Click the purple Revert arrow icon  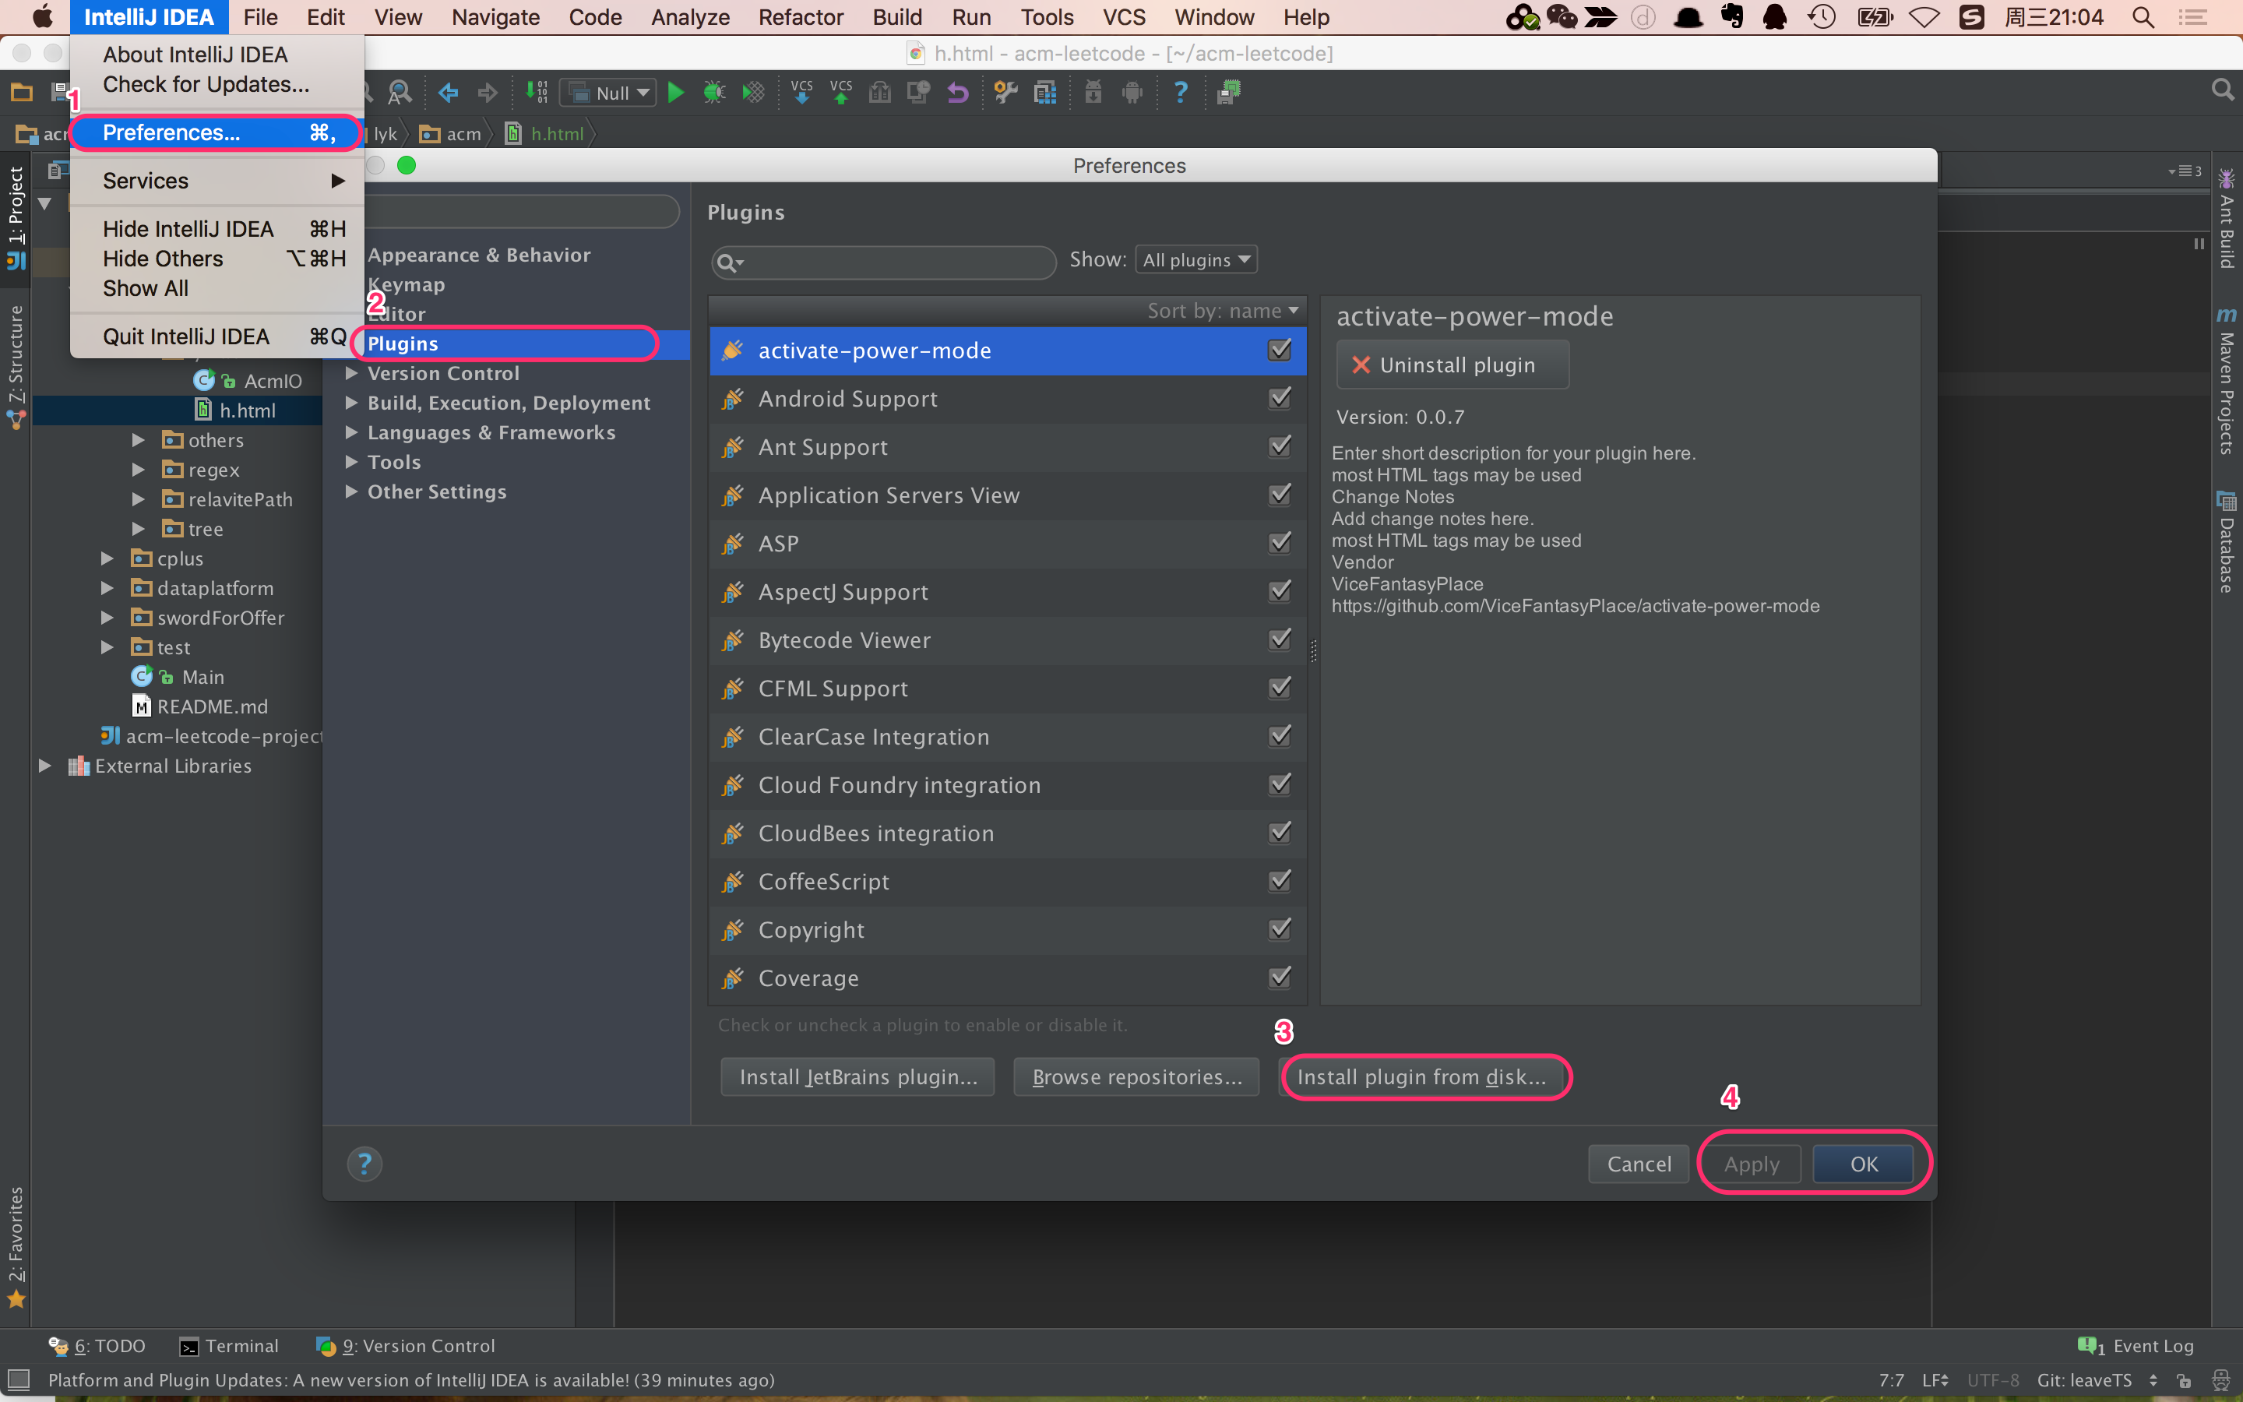coord(957,92)
